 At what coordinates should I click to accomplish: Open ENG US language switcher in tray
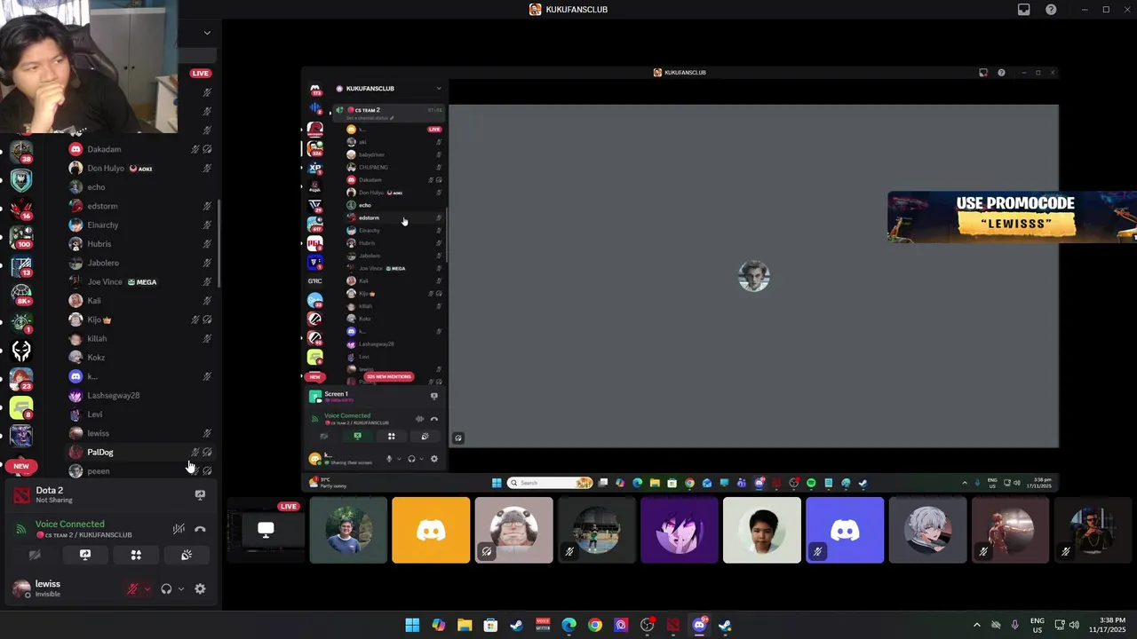point(1038,625)
